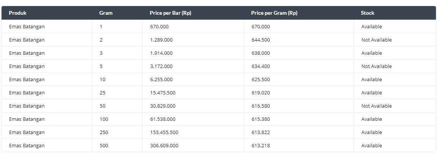
Task: Select the 670.000 price per bar cell
Action: (159, 27)
